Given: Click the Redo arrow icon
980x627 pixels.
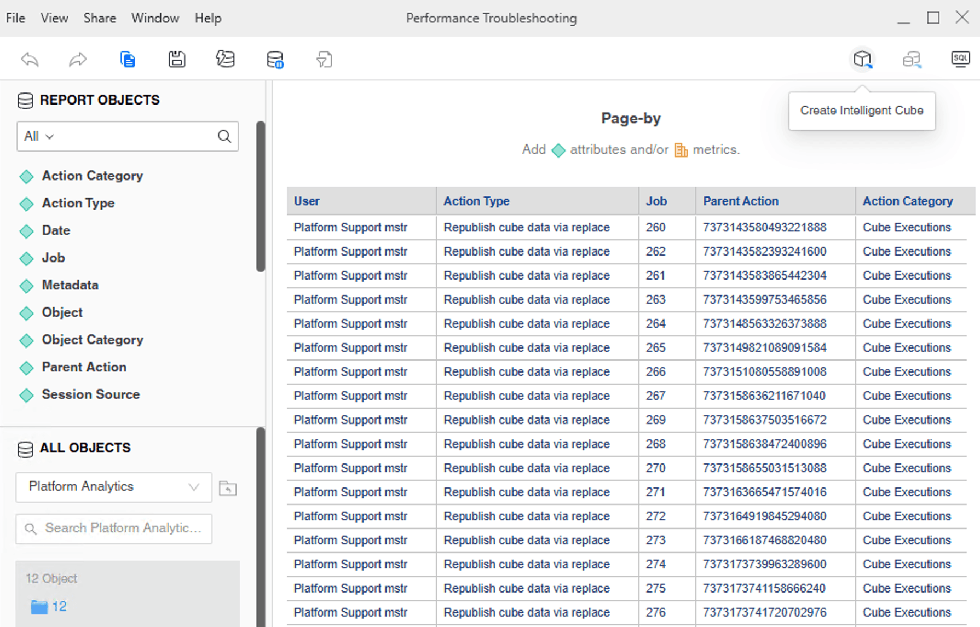Looking at the screenshot, I should click(x=78, y=59).
